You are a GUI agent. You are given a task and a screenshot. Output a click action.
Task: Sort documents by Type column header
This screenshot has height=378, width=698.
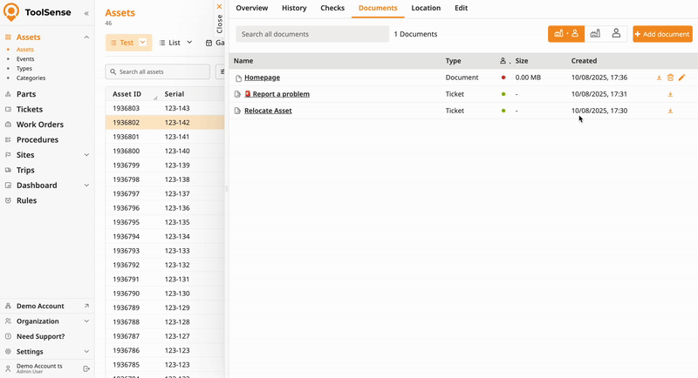pos(453,61)
